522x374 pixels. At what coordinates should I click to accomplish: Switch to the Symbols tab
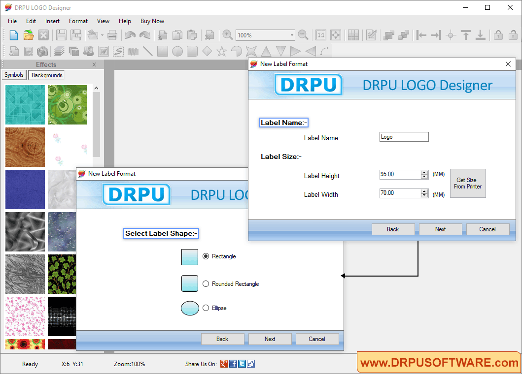tap(14, 75)
